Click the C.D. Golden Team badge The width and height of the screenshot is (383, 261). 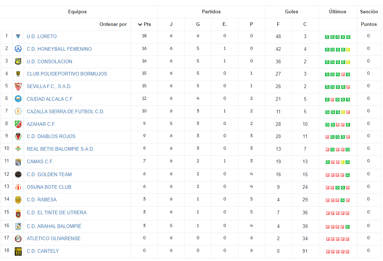[x=18, y=174]
